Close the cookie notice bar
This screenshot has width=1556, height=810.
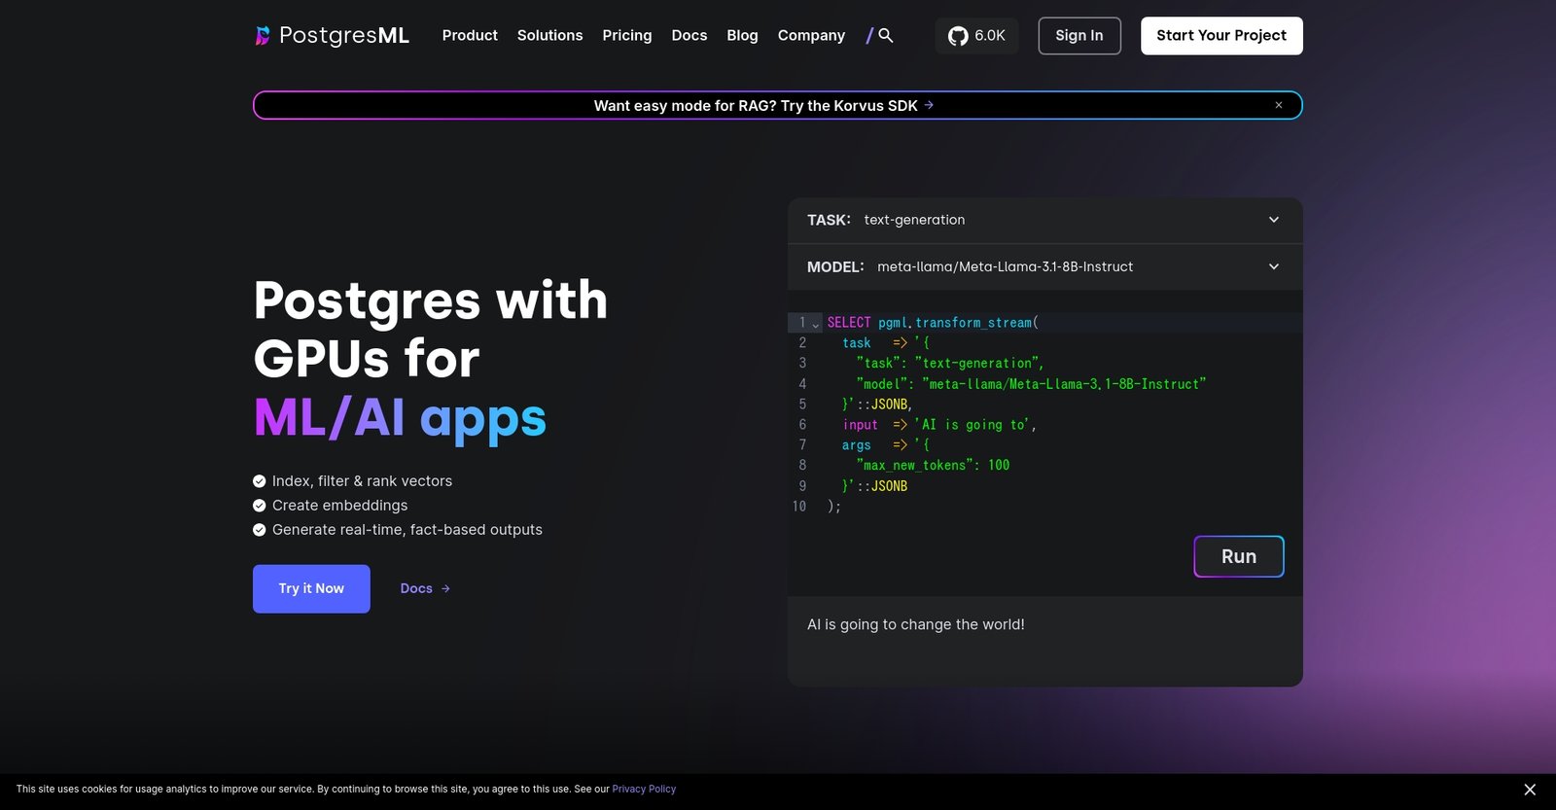pos(1530,790)
